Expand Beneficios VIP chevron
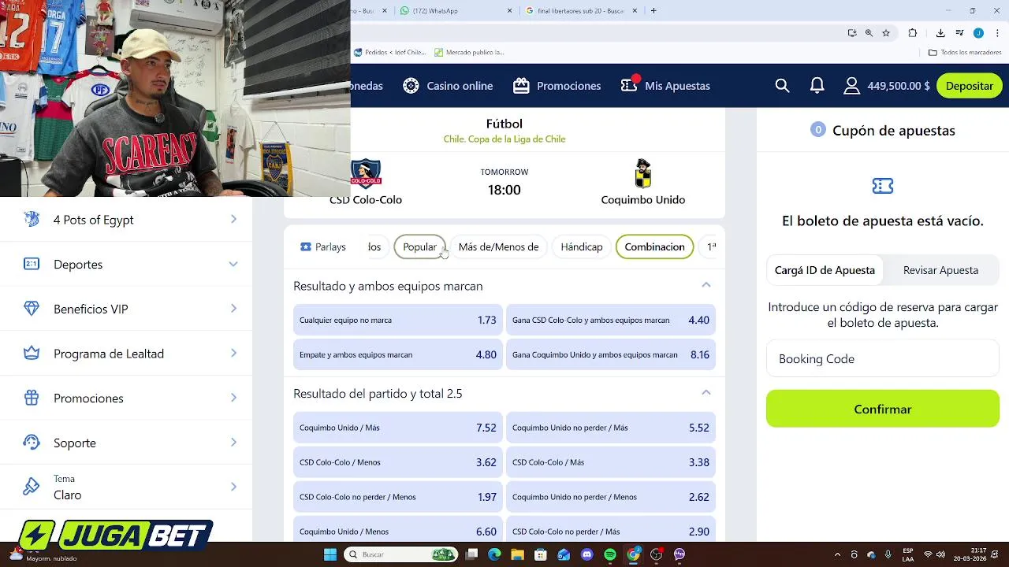The width and height of the screenshot is (1009, 567). point(233,309)
